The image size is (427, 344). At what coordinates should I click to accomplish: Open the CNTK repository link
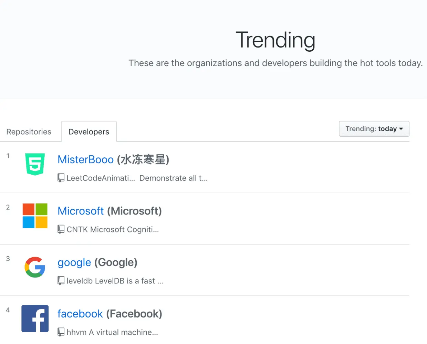[x=77, y=229]
